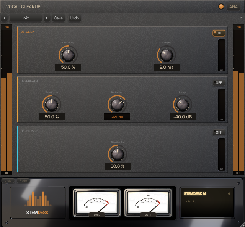Open the Init preset selector
The width and height of the screenshot is (245, 227).
click(x=26, y=18)
